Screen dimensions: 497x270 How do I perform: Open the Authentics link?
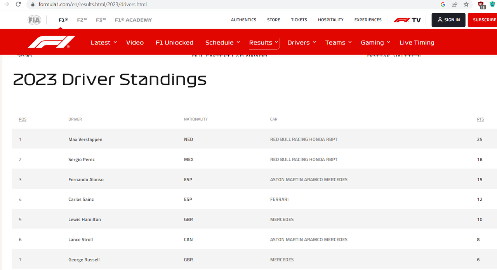point(243,20)
